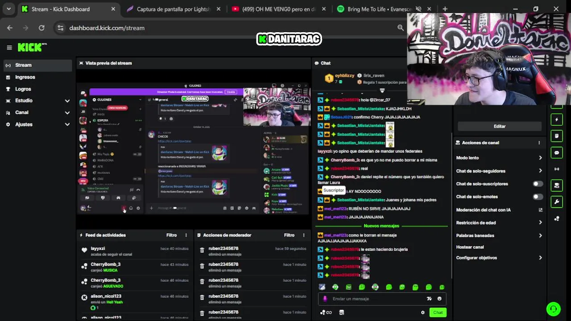Open Filtro in Acciones de moderador

289,235
